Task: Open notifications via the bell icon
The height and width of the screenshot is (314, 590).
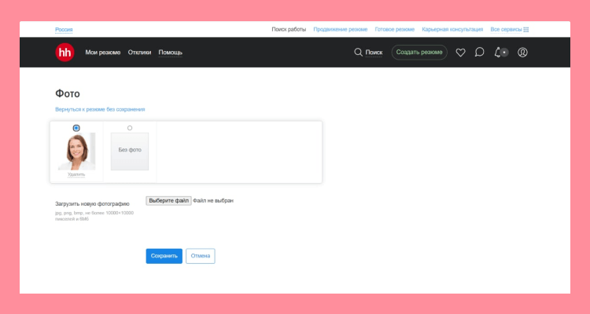Action: tap(497, 53)
